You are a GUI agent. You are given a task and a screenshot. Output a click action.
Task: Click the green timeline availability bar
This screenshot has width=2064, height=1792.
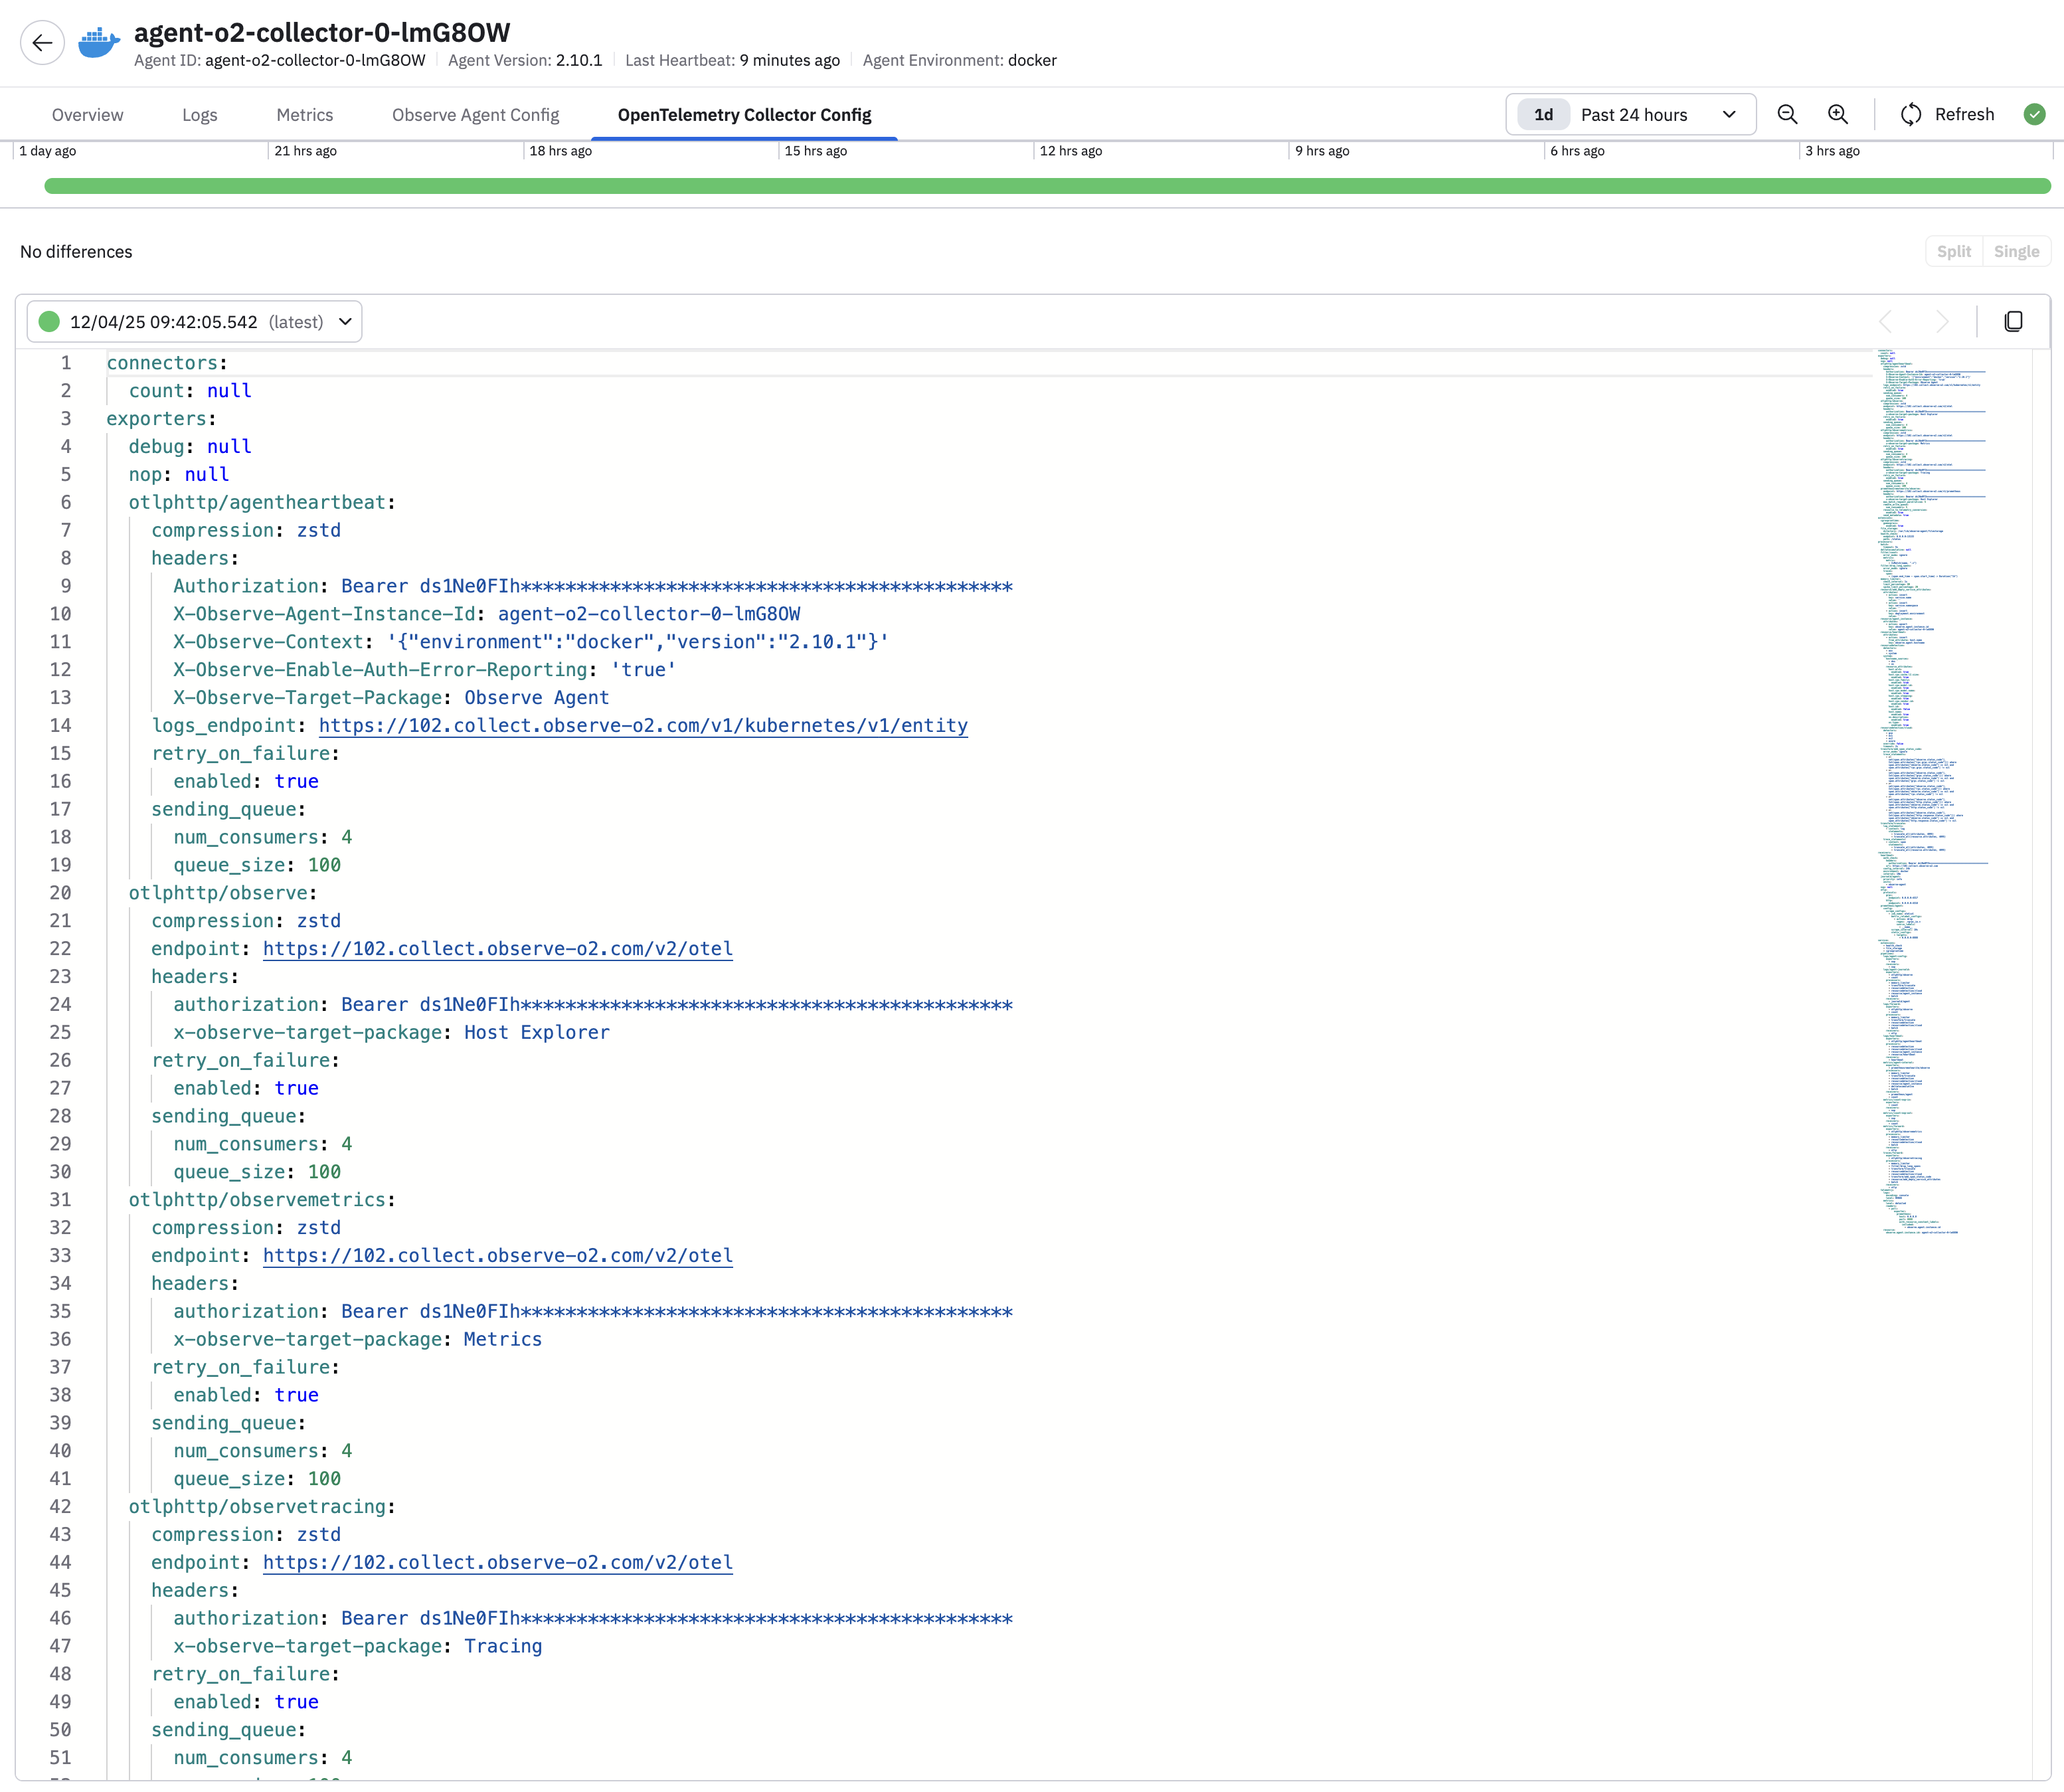(x=1046, y=186)
